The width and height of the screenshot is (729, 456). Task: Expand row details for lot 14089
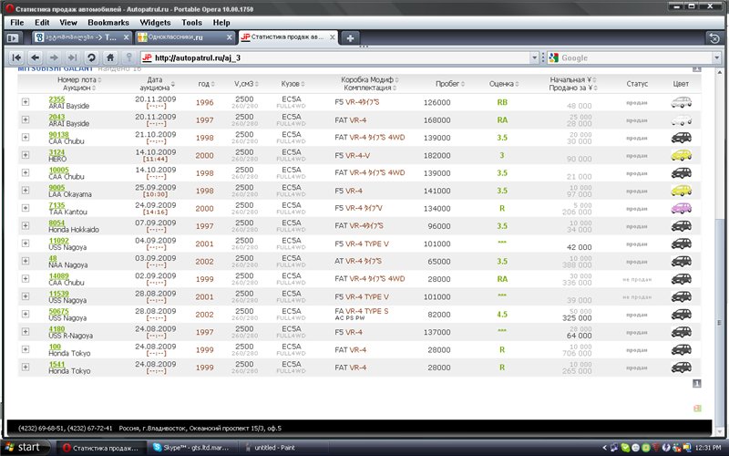point(26,279)
